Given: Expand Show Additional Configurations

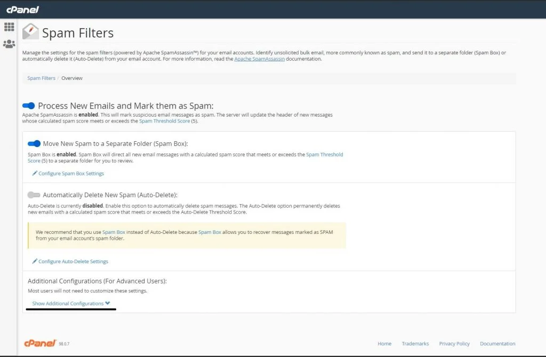Looking at the screenshot, I should [71, 303].
